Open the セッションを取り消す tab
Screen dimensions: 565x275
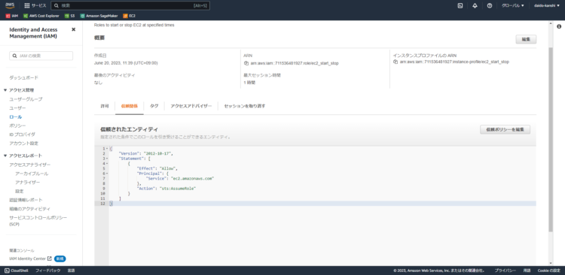tap(245, 106)
